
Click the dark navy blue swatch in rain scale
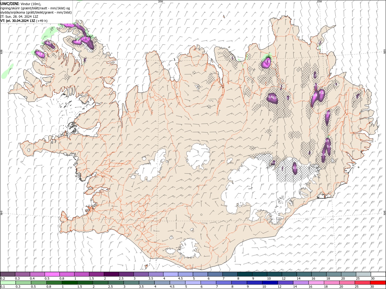click(x=270, y=283)
